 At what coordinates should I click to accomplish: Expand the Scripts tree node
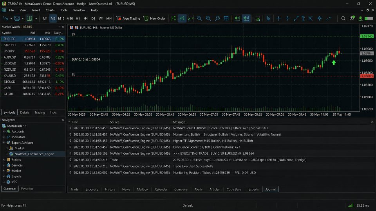click(x=4, y=159)
